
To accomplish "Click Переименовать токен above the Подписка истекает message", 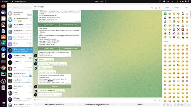I will pyautogui.click(x=70, y=48).
